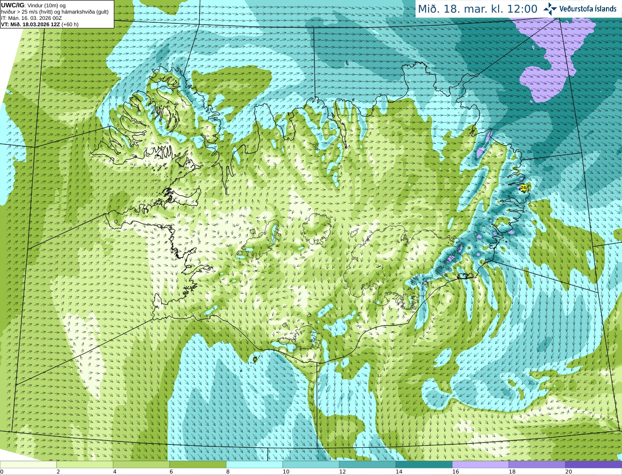622x475 pixels.
Task: Pick the green legend swatch between 6 and 8
Action: tap(198, 464)
